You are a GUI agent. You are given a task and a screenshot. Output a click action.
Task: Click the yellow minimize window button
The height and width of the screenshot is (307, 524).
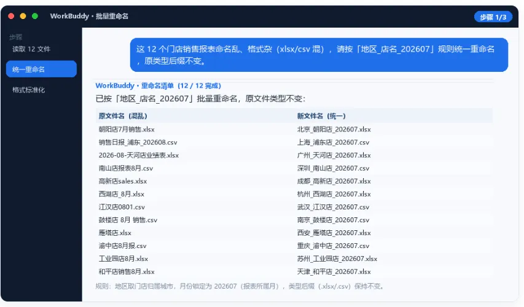pyautogui.click(x=23, y=16)
